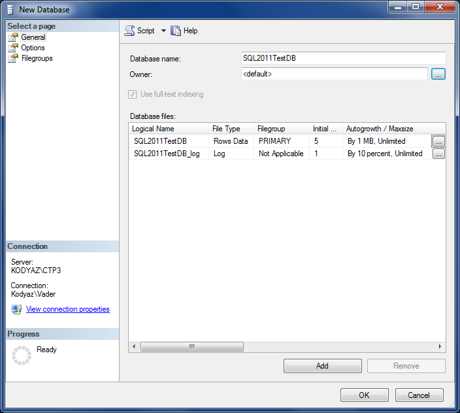460x413 pixels.
Task: Open the Options page
Action: coord(33,48)
